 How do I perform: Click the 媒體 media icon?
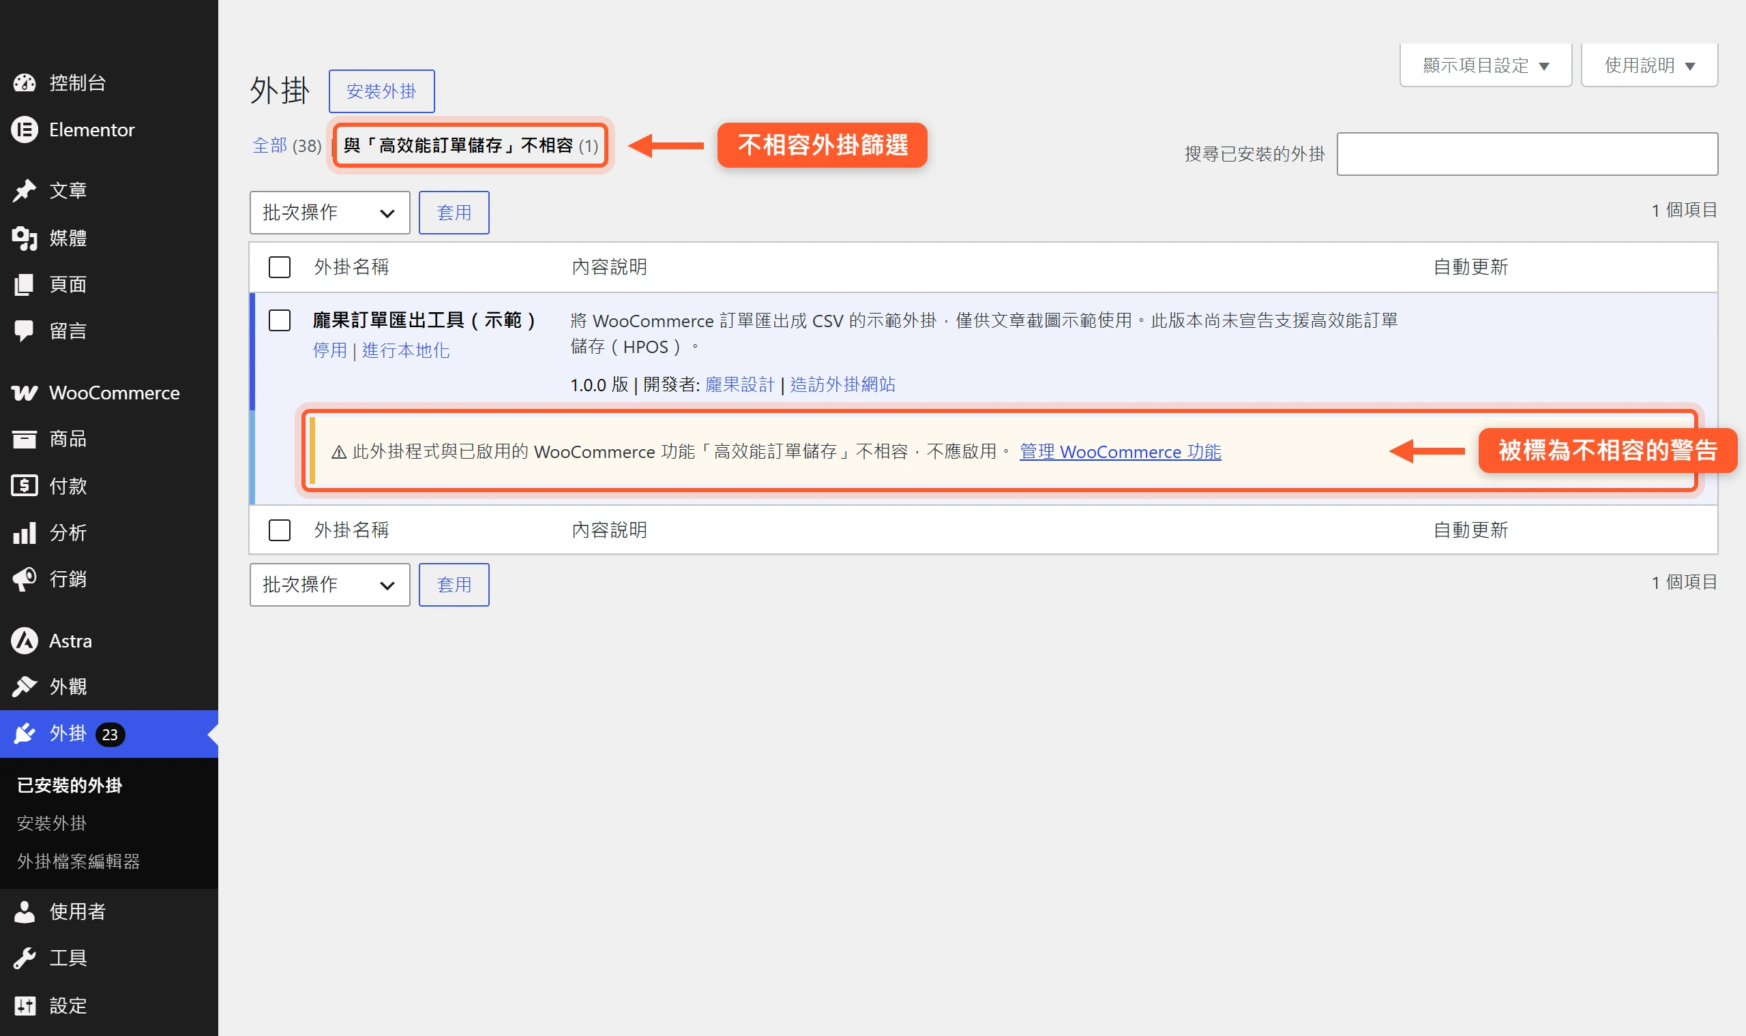(25, 238)
